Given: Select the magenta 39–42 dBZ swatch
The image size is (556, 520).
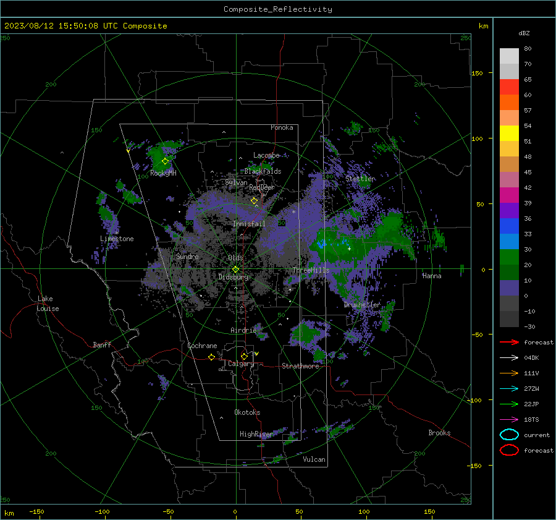Looking at the screenshot, I should 509,195.
